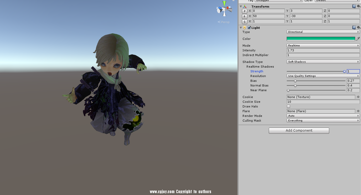Open the Render Mode dropdown showing Auto

click(323, 116)
